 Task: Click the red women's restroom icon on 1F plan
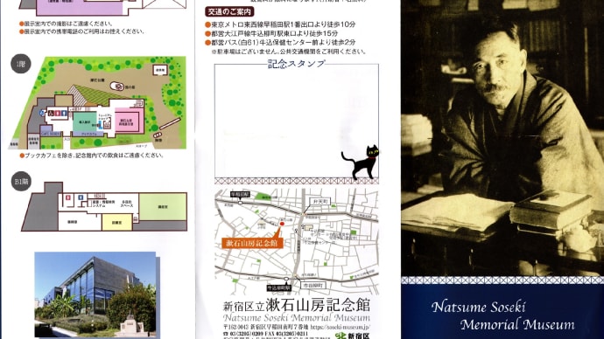click(x=58, y=114)
